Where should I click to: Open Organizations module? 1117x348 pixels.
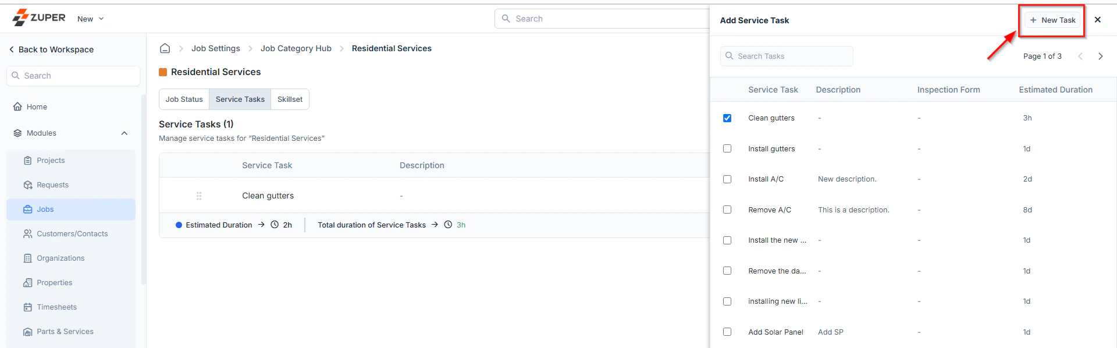(x=71, y=258)
